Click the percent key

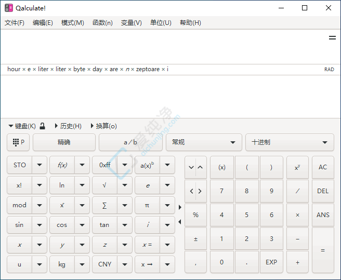[x=195, y=215]
